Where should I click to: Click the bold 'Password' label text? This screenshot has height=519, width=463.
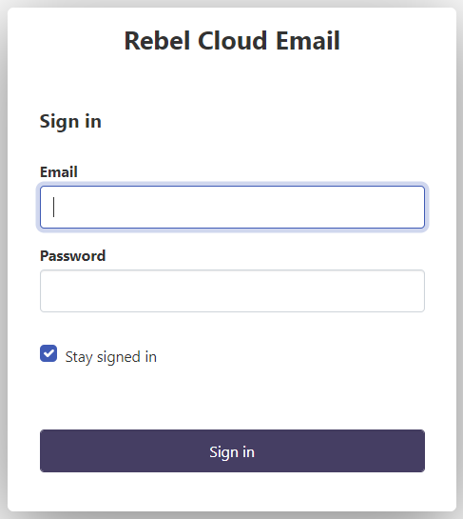coord(72,256)
